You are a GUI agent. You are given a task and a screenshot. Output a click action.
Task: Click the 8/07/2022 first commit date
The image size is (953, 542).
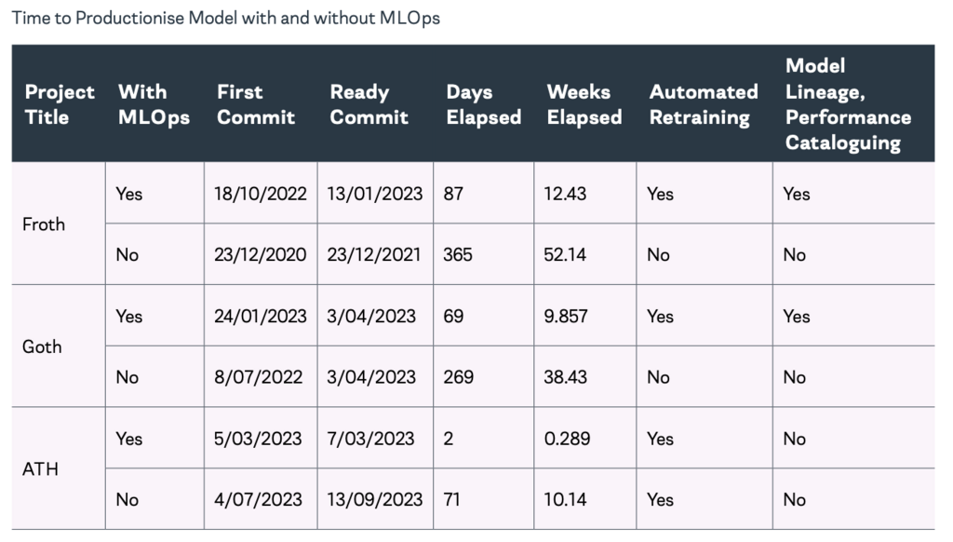coord(261,376)
